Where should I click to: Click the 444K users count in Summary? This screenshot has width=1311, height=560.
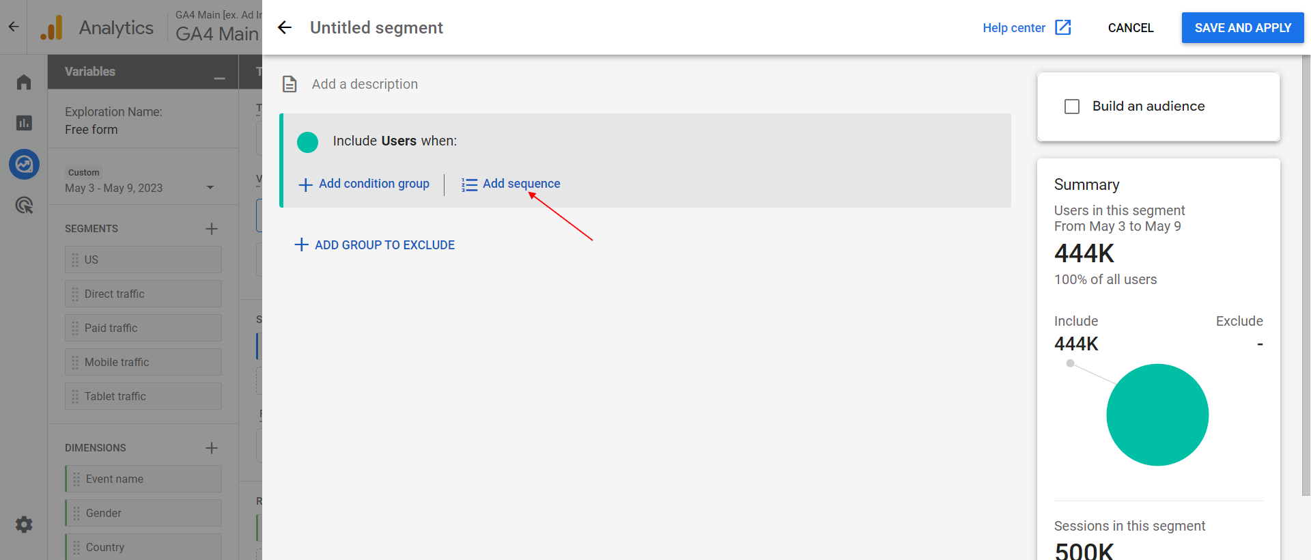tap(1084, 253)
